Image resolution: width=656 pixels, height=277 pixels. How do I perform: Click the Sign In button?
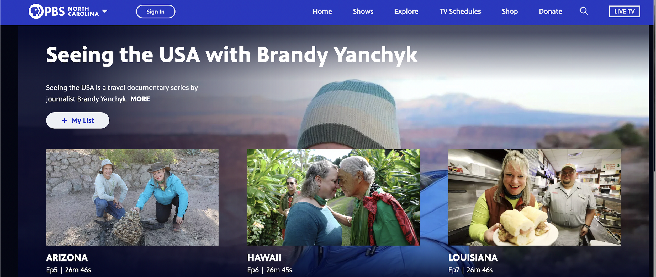156,12
